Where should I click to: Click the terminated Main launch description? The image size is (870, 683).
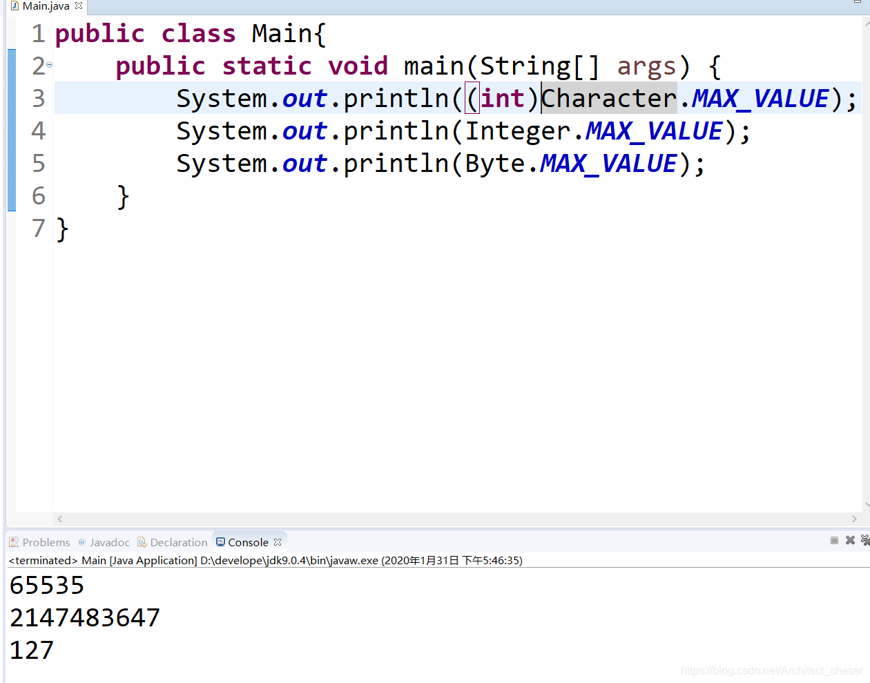point(265,560)
